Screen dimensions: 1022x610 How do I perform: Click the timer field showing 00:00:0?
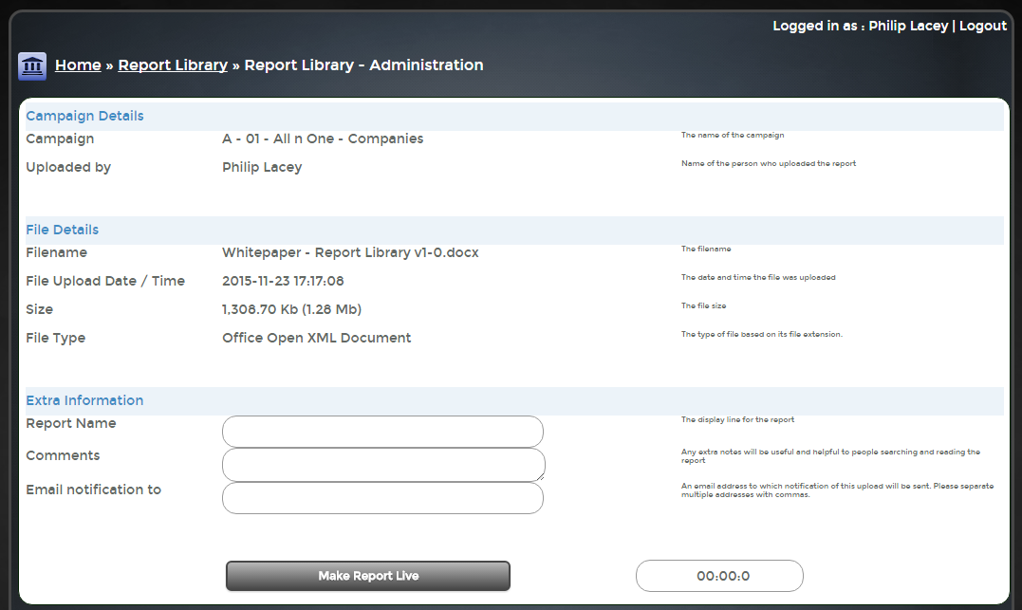(x=719, y=576)
